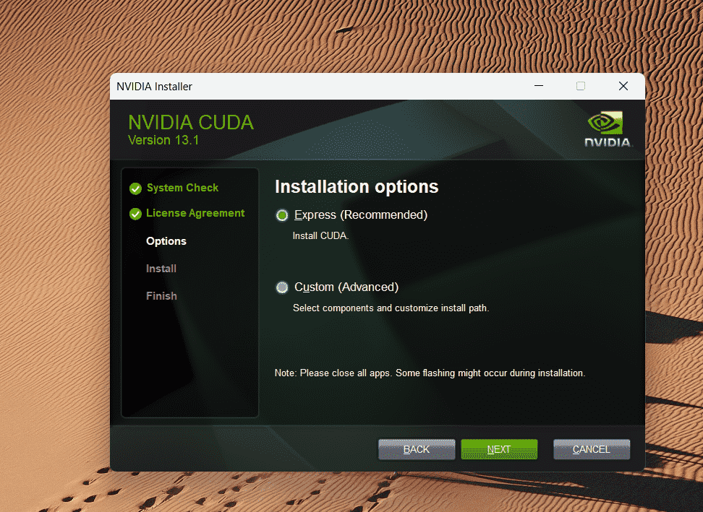Click the Version 13.1 text
This screenshot has width=703, height=512.
pos(163,140)
